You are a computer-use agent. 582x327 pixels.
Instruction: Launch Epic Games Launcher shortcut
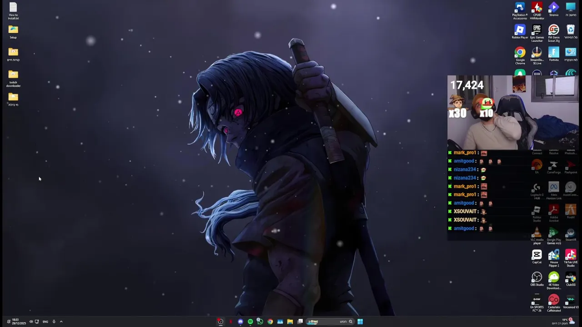tap(537, 34)
